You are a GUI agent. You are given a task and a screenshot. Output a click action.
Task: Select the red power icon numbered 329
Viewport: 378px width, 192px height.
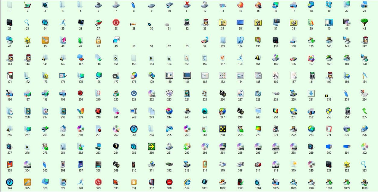point(98,182)
